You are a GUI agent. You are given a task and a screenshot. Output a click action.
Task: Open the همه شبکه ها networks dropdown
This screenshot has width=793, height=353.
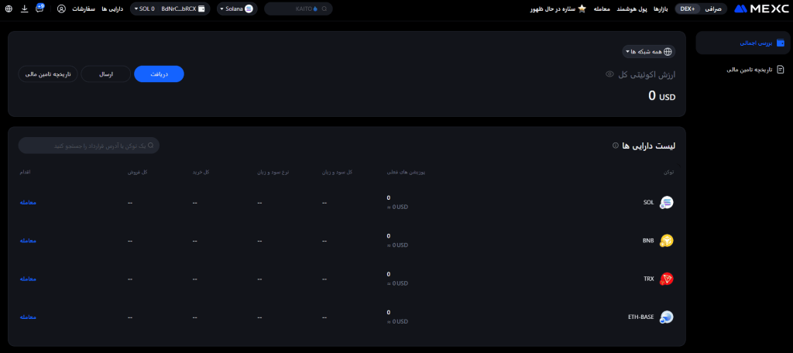(649, 52)
